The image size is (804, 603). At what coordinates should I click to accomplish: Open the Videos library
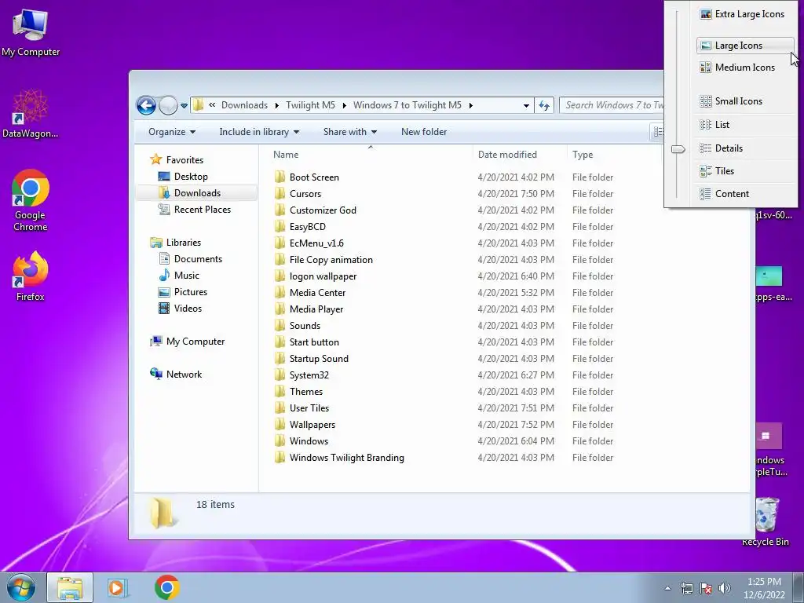pos(180,308)
